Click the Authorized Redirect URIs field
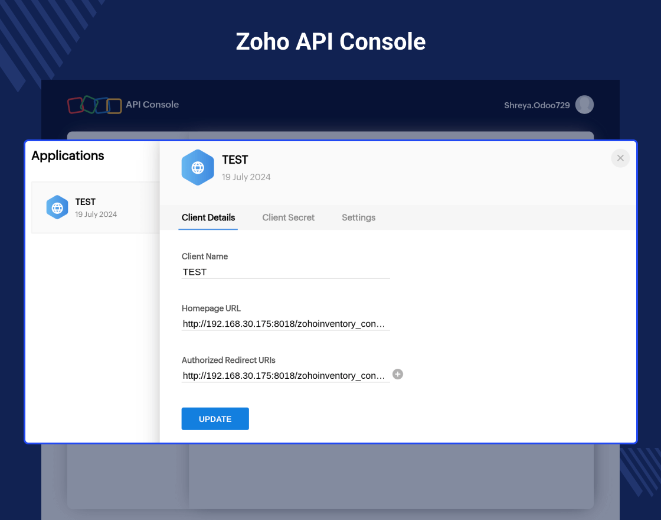 click(286, 376)
